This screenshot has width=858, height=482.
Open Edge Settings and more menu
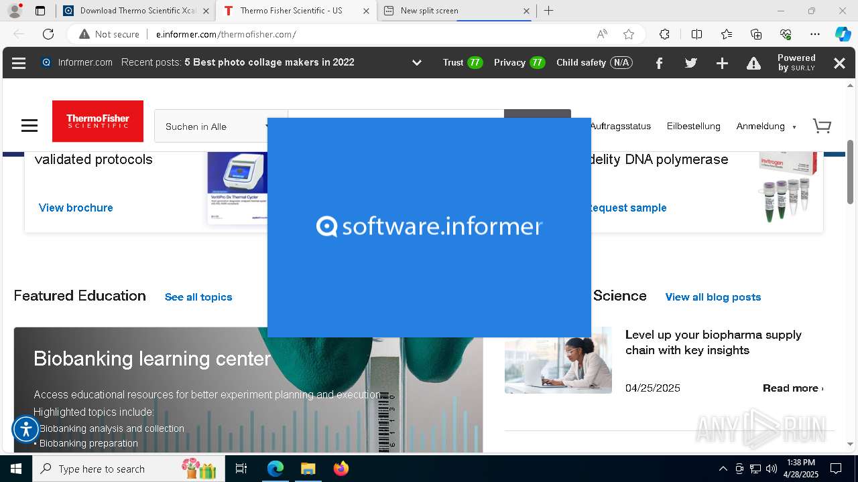pyautogui.click(x=815, y=34)
